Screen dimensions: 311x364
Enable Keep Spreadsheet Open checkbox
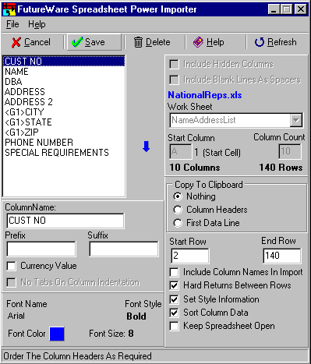pos(174,326)
